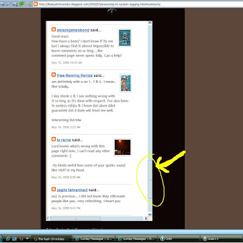The height and width of the screenshot is (243, 243).
Task: Expand the quick launch overflow chevron
Action: [x=27, y=239]
